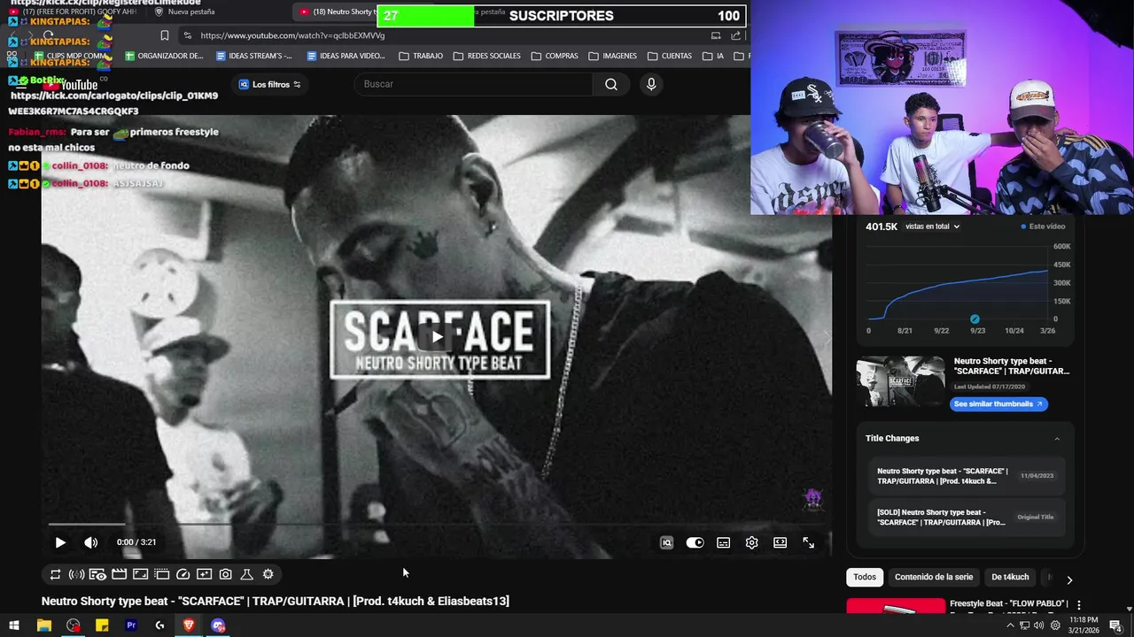The image size is (1134, 637).
Task: Open the flask experiments icon below the player
Action: [x=246, y=574]
